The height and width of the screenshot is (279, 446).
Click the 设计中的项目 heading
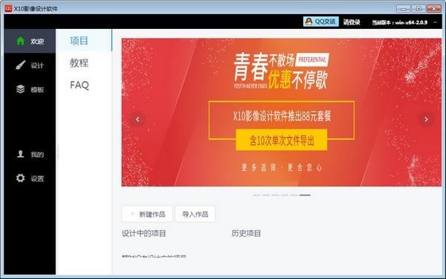144,233
